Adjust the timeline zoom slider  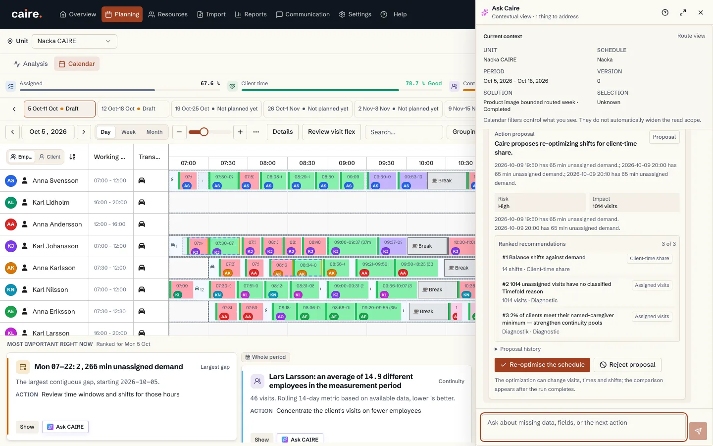[x=204, y=132]
